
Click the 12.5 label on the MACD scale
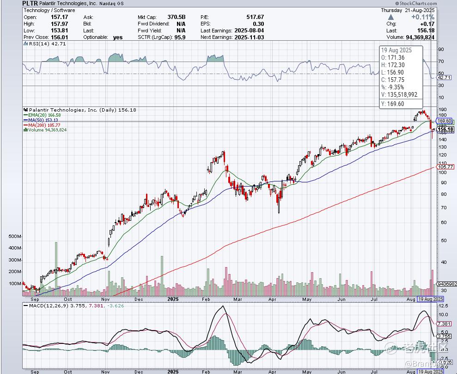pyautogui.click(x=443, y=305)
